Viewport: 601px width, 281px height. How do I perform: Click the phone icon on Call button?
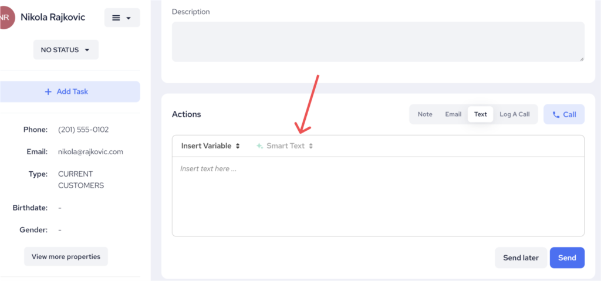click(556, 115)
